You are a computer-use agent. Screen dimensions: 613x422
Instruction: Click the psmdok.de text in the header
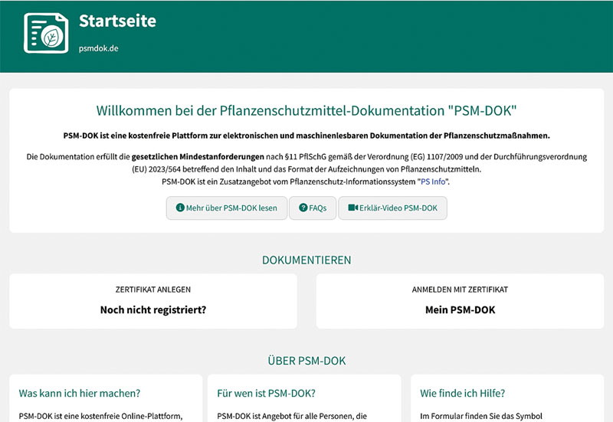98,48
